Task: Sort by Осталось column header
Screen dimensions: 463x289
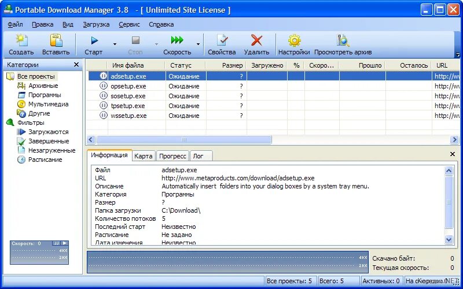Action: (x=409, y=65)
